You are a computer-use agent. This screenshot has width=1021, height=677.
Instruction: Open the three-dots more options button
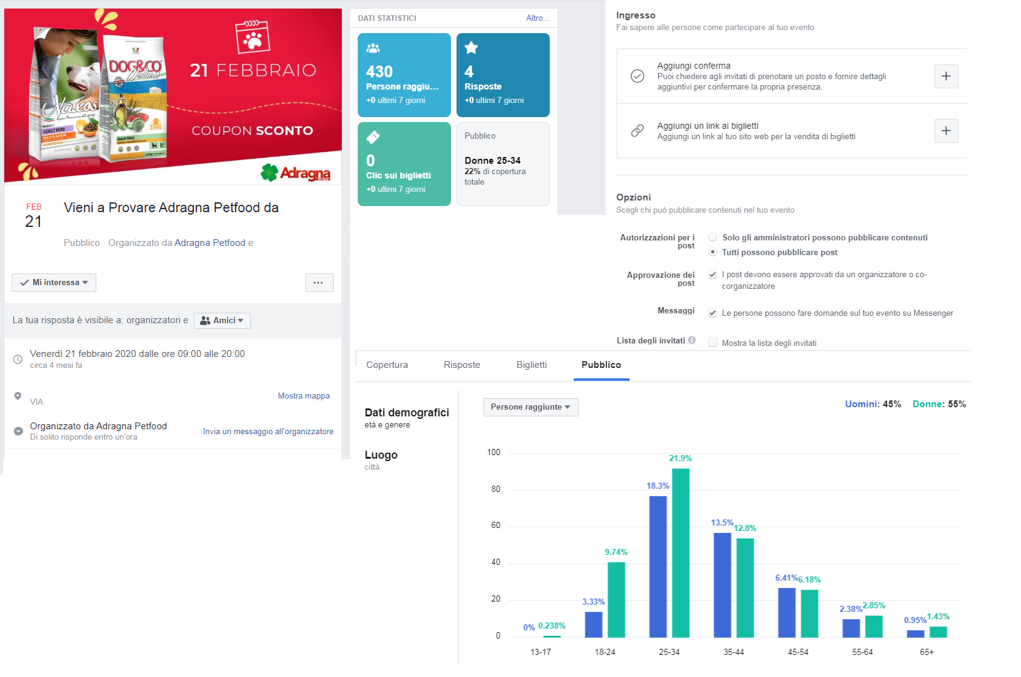(319, 283)
